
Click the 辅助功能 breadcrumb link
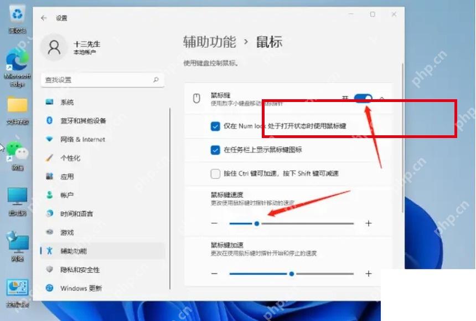[209, 42]
